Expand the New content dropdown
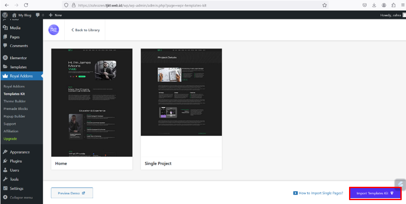Viewport: 406px width, 204px height. pos(55,15)
